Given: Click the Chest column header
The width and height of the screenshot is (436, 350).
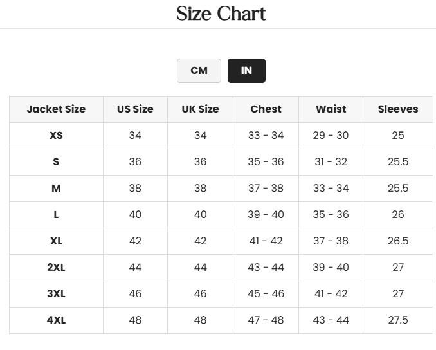Looking at the screenshot, I should pyautogui.click(x=266, y=109).
